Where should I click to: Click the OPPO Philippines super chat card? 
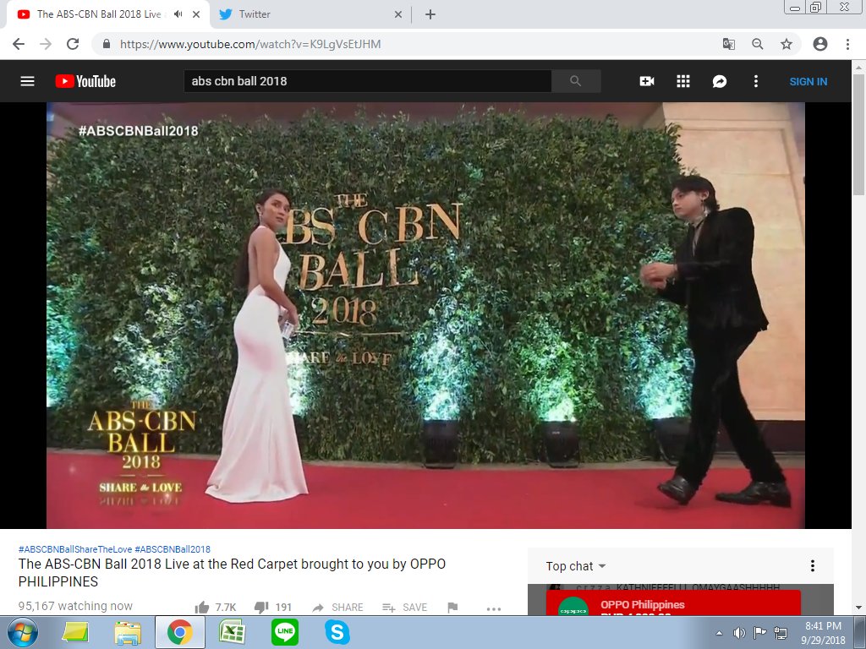(x=673, y=603)
